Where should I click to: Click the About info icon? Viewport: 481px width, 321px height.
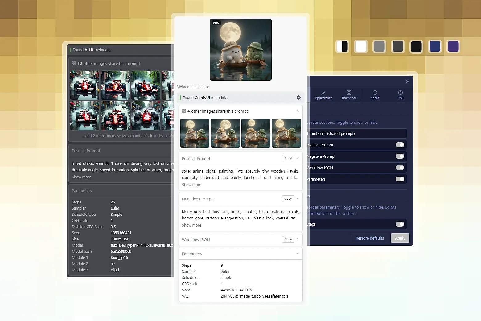pos(375,93)
